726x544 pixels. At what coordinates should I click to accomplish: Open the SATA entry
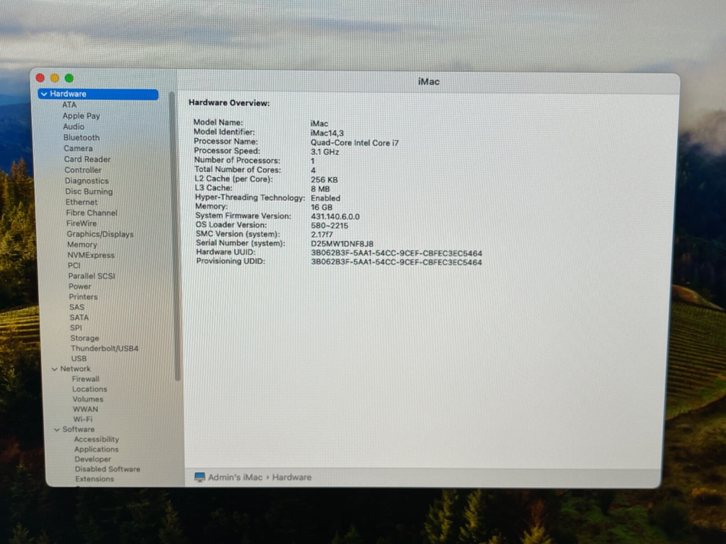click(79, 317)
